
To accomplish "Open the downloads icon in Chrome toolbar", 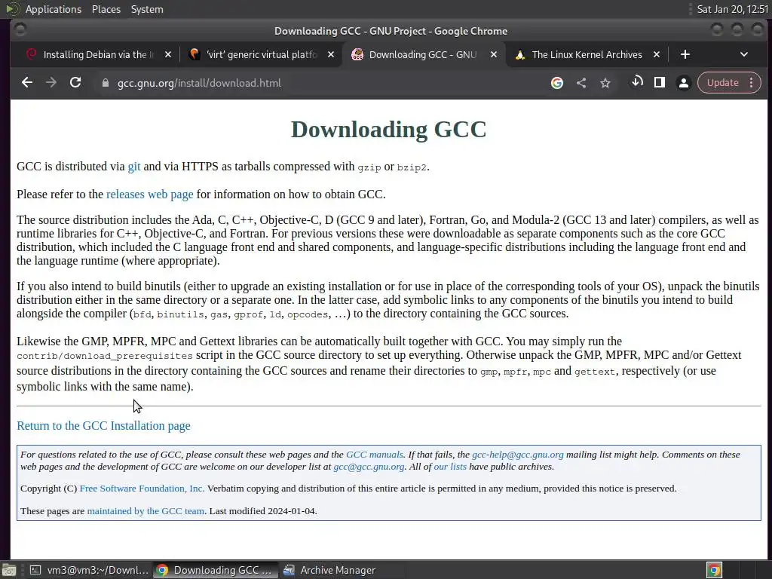I will [636, 82].
